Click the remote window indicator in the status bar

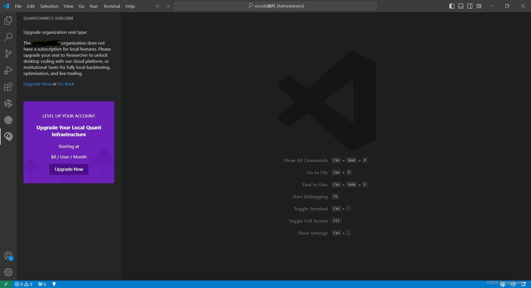(6, 284)
